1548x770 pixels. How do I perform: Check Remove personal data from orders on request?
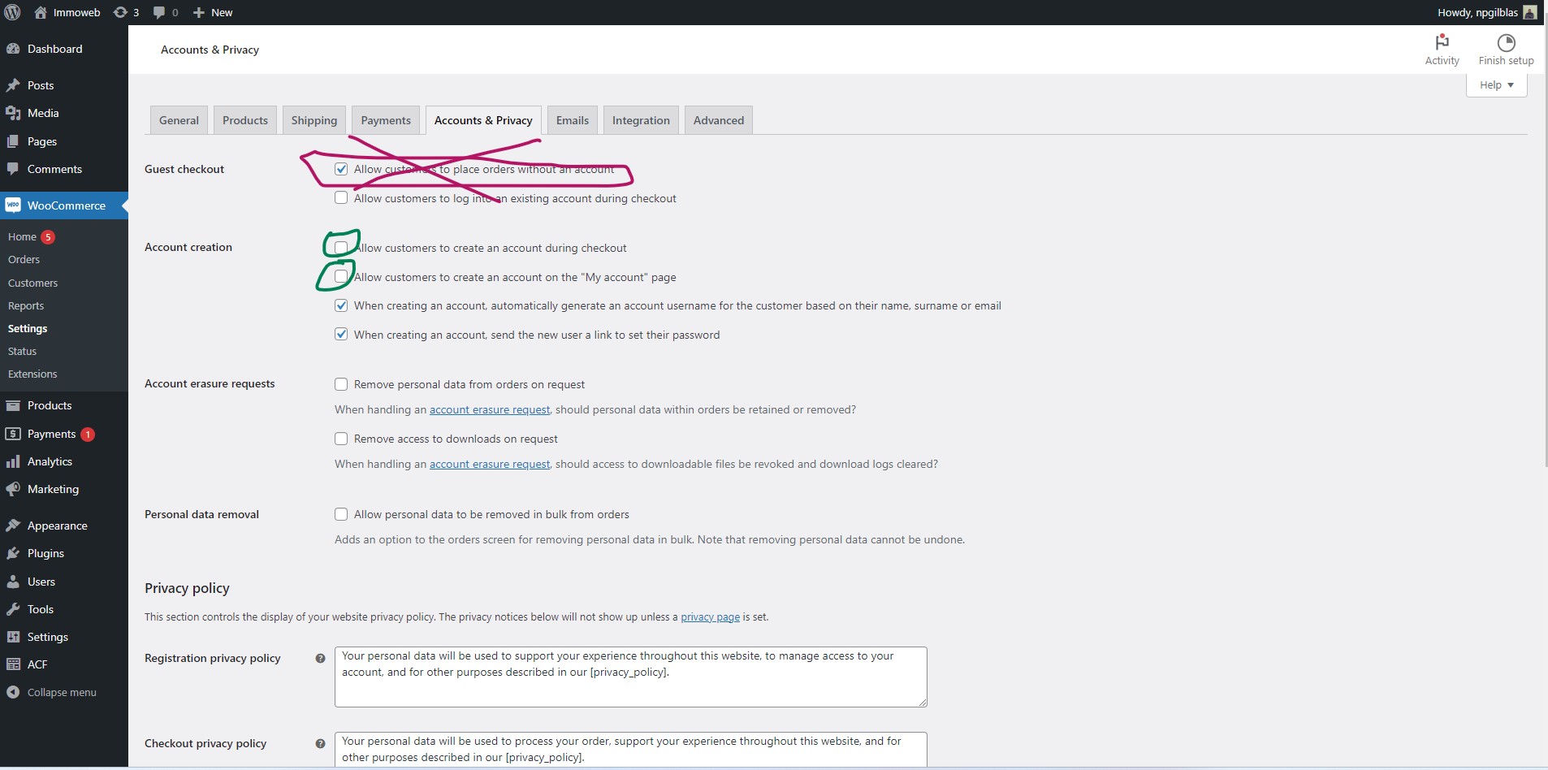click(x=341, y=384)
